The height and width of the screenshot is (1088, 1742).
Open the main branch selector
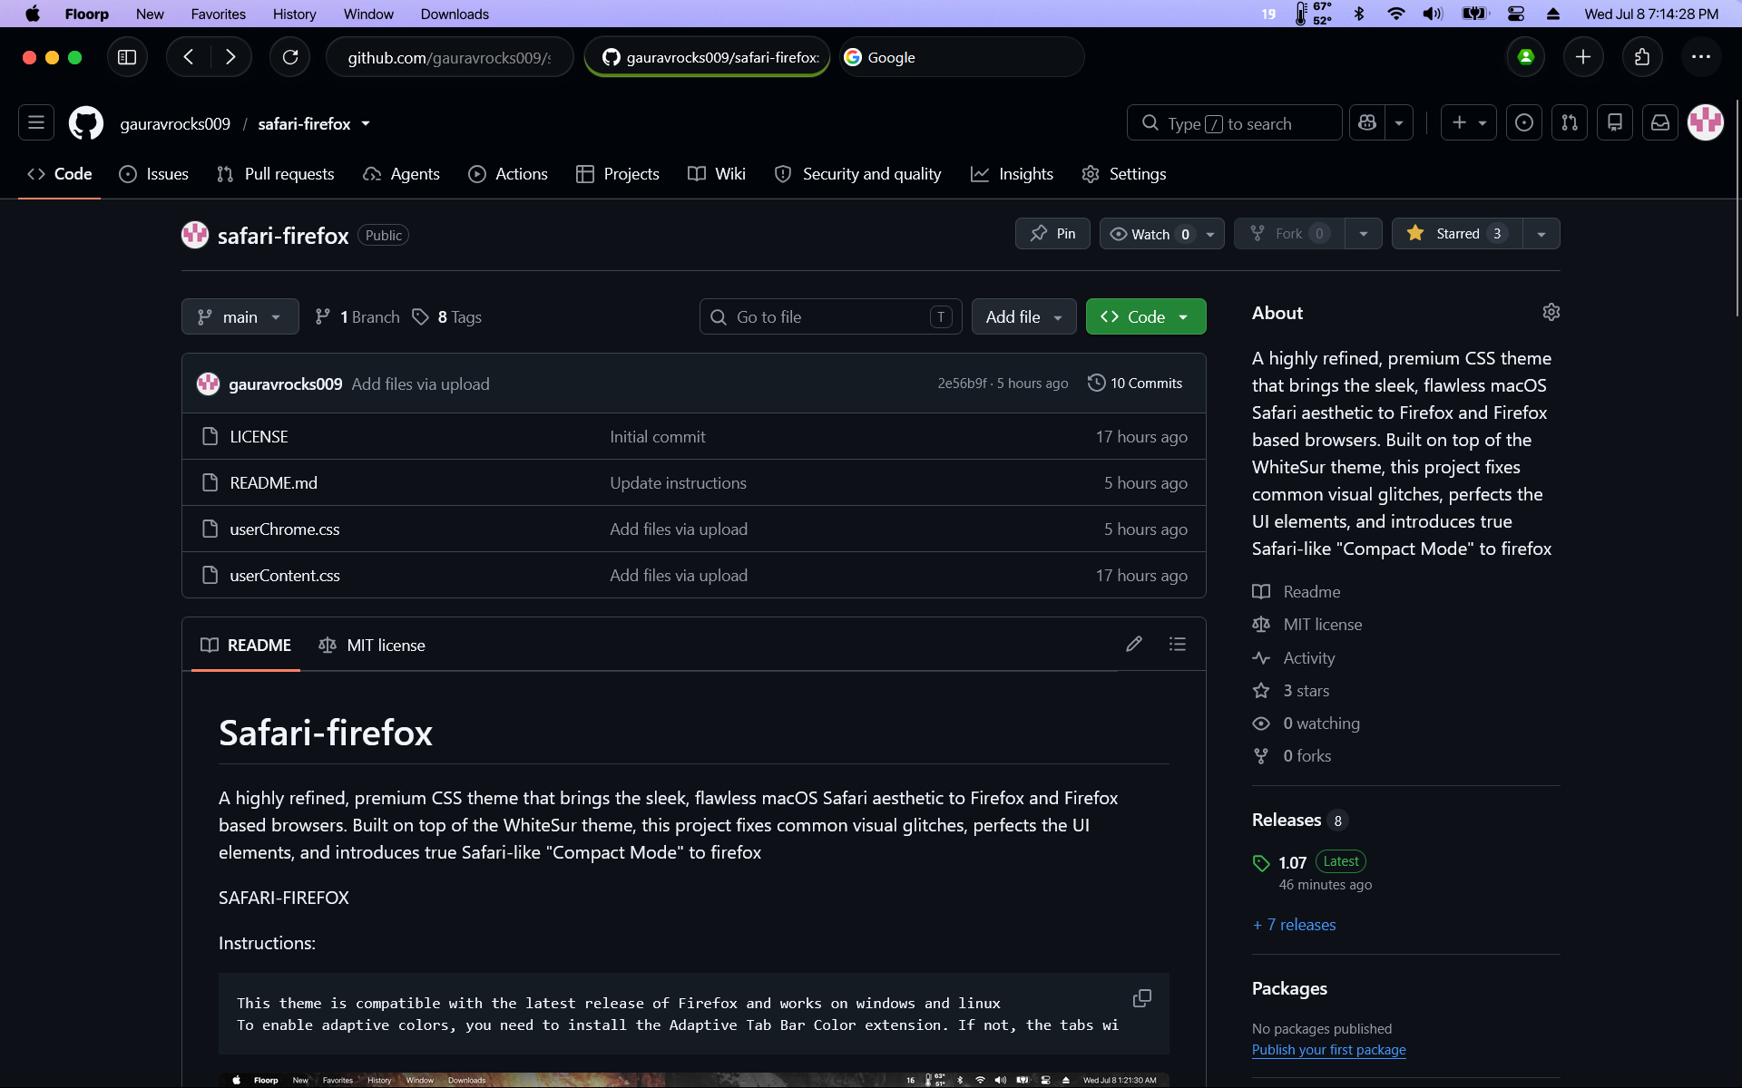pyautogui.click(x=240, y=316)
